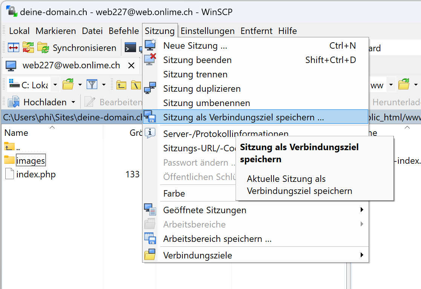Image resolution: width=421 pixels, height=289 pixels.
Task: Expand the Hochladen dropdown arrow
Action: (73, 102)
